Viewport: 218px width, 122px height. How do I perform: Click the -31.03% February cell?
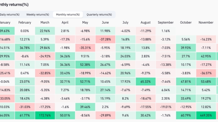tap(25, 107)
